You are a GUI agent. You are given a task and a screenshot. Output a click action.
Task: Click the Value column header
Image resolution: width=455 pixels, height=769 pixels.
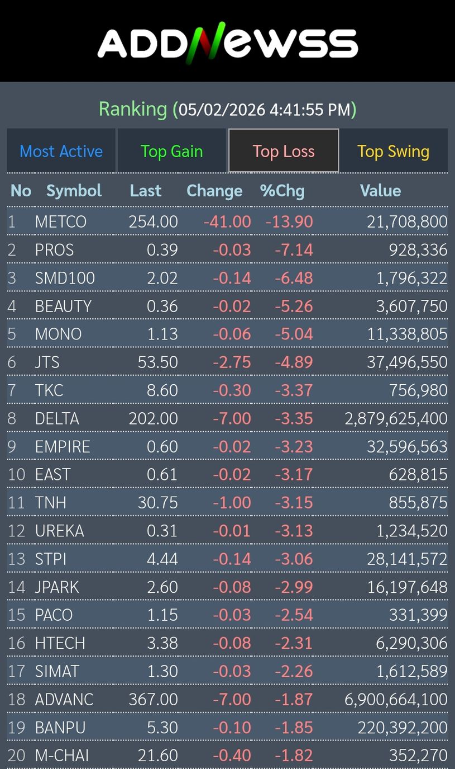pyautogui.click(x=380, y=191)
